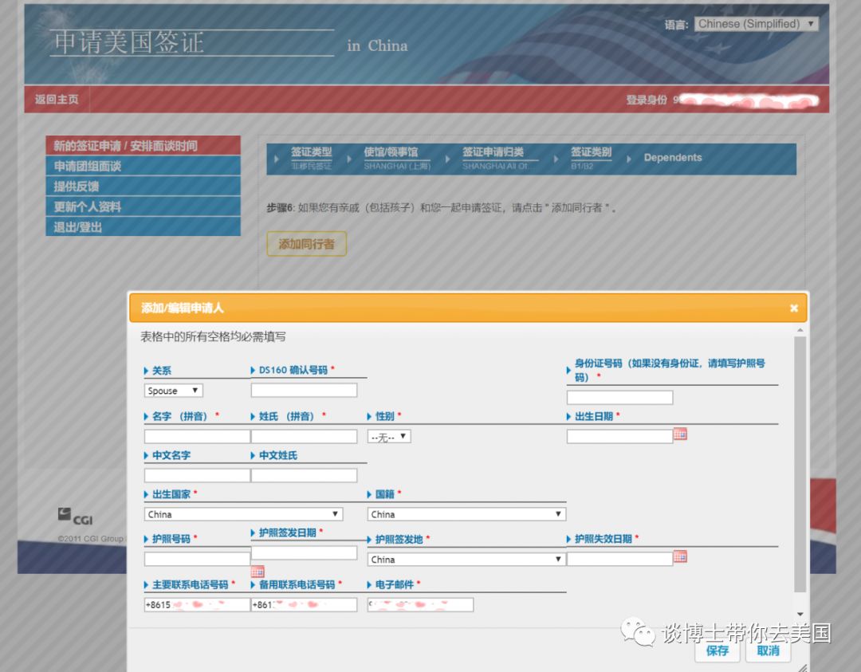
Task: Click the 使馆/领事馆 step in the breadcrumb
Action: 396,158
